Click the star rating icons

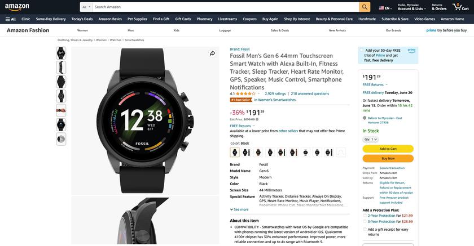[x=245, y=94]
